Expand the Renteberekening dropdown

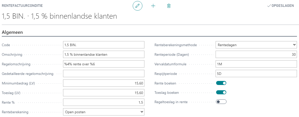click(x=103, y=112)
